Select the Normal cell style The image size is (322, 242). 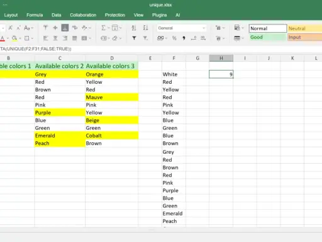pyautogui.click(x=268, y=28)
